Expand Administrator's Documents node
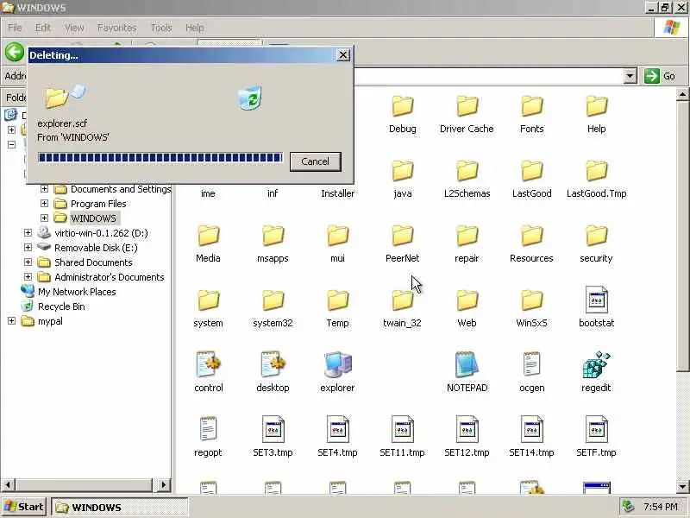 coord(28,276)
